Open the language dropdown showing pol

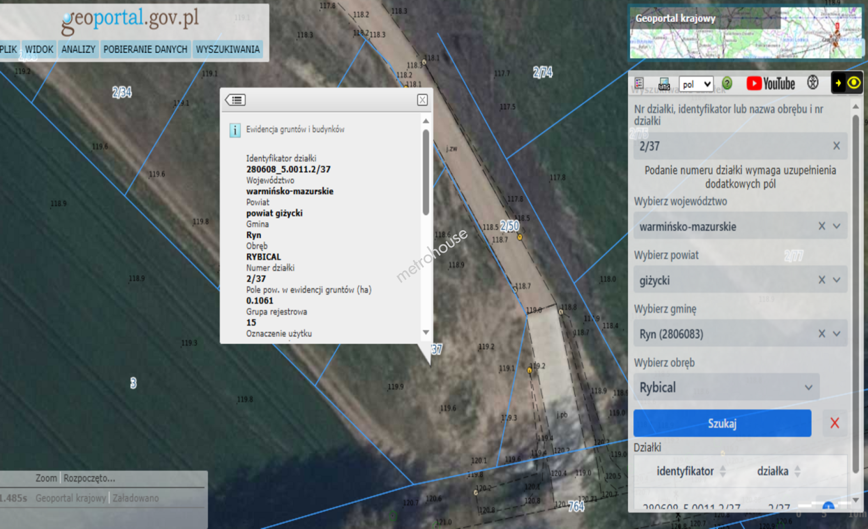(696, 84)
